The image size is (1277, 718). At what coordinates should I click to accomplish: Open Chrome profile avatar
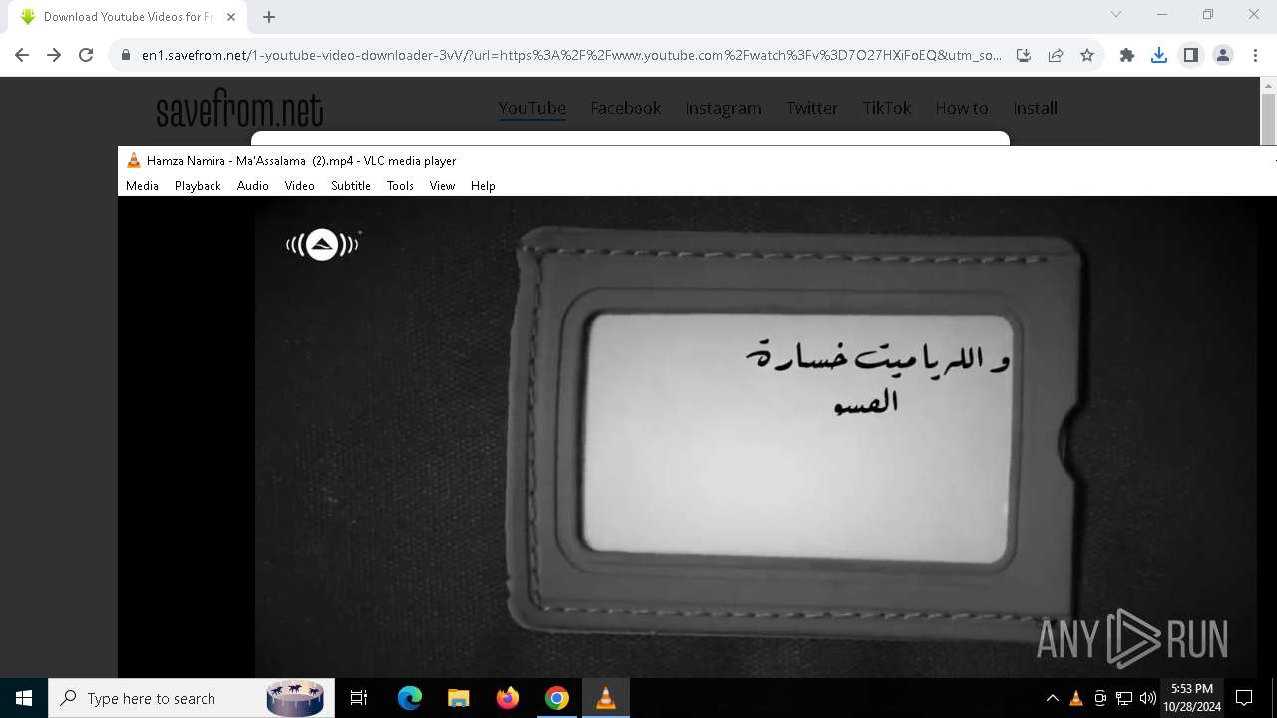(1223, 56)
